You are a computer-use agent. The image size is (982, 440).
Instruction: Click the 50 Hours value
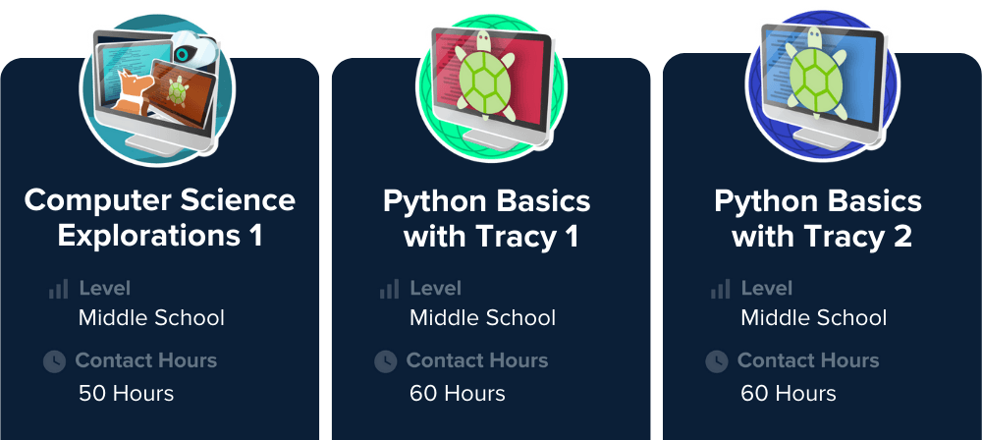pyautogui.click(x=126, y=394)
